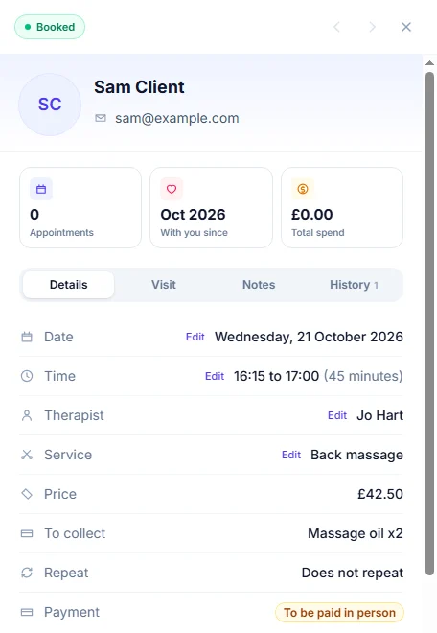Edit the appointment time

coord(215,376)
